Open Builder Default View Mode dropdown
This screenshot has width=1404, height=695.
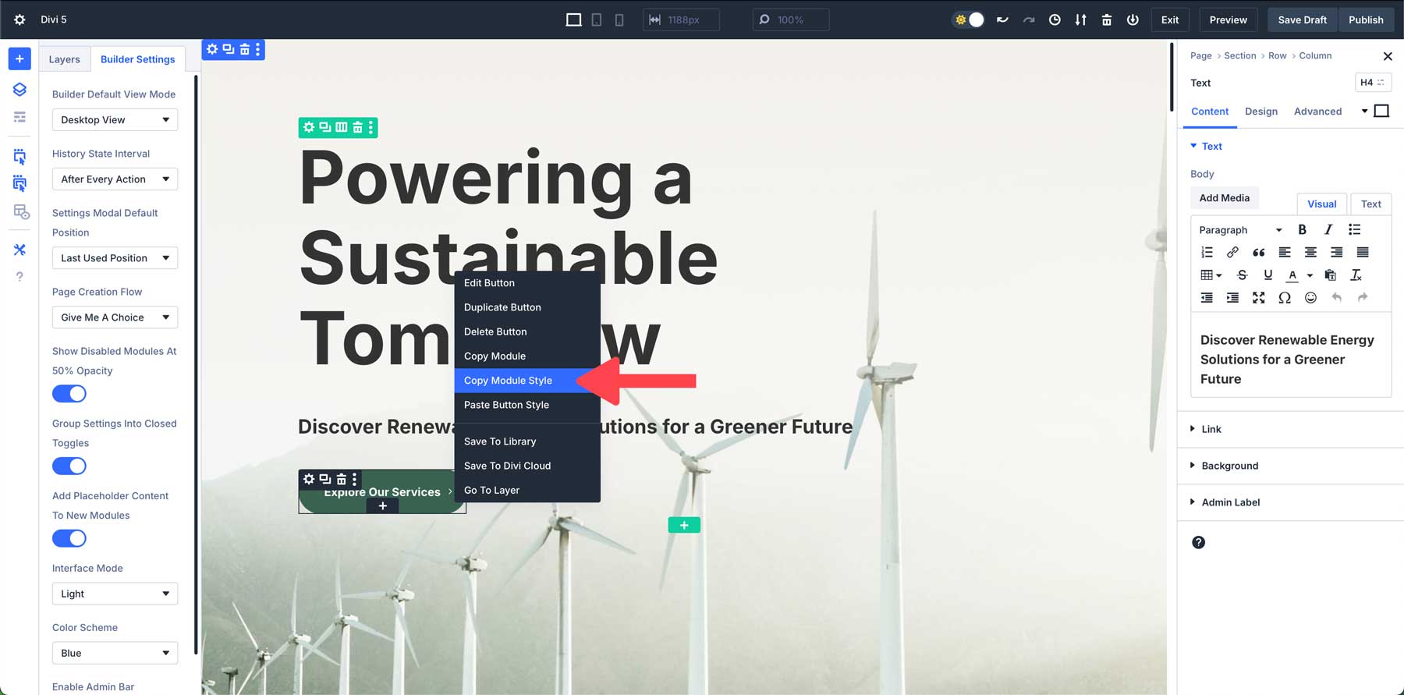click(115, 119)
